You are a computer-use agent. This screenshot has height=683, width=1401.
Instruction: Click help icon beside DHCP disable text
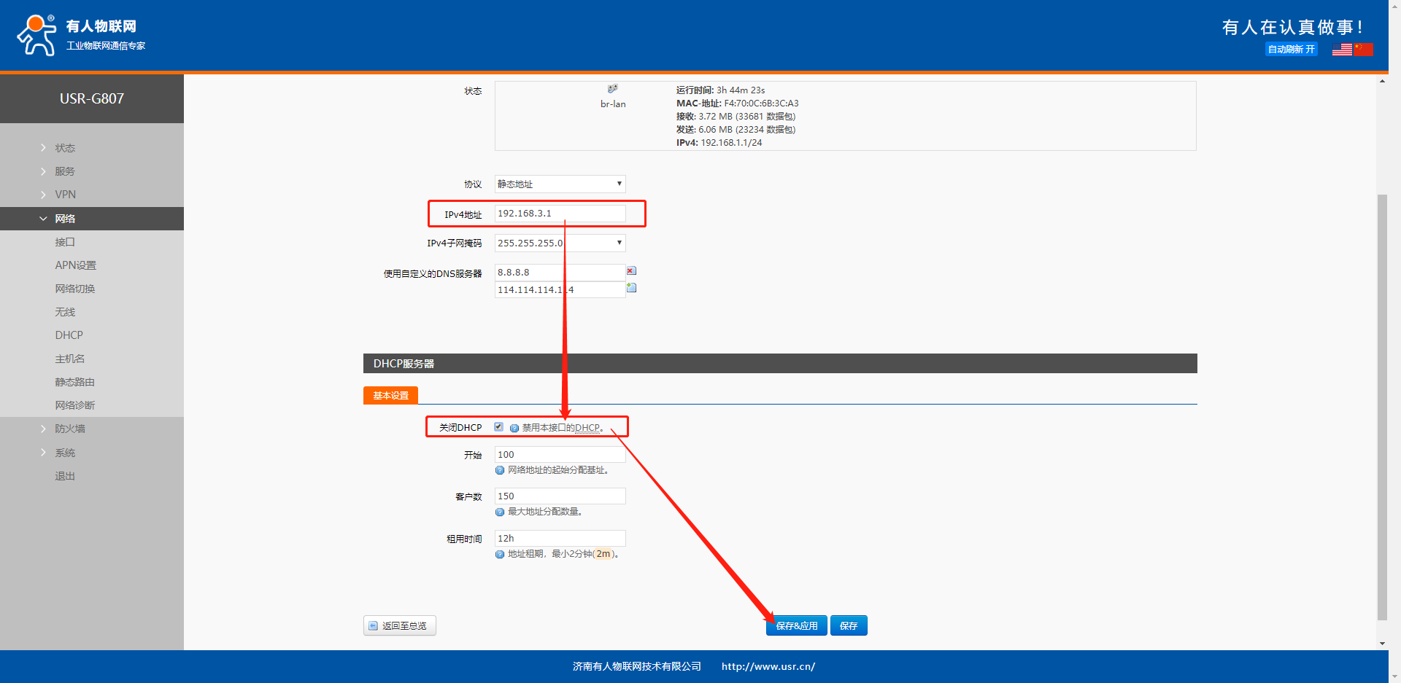pyautogui.click(x=514, y=428)
